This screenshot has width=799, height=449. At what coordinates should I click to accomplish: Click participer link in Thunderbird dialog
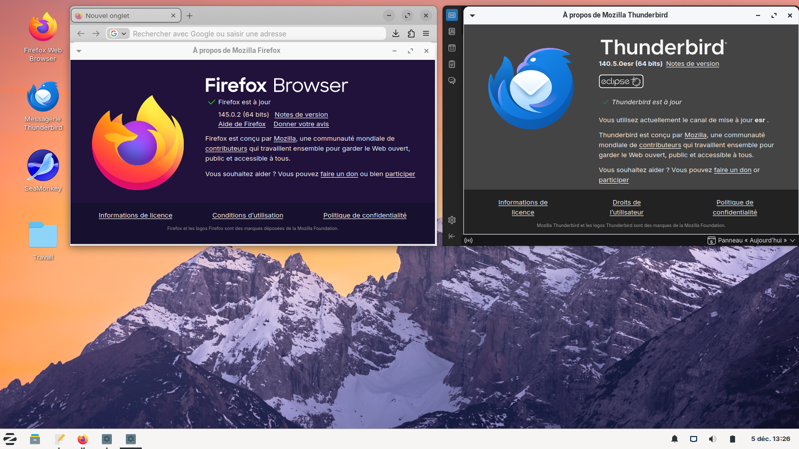(614, 180)
